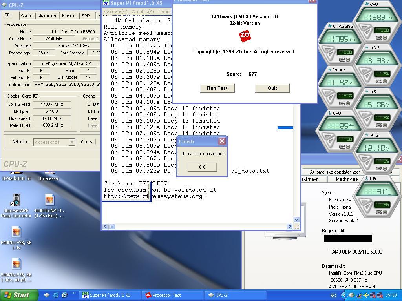Image resolution: width=402 pixels, height=301 pixels.
Task: Click Super PI horizontal scrollbar left arrow
Action: pos(105,226)
